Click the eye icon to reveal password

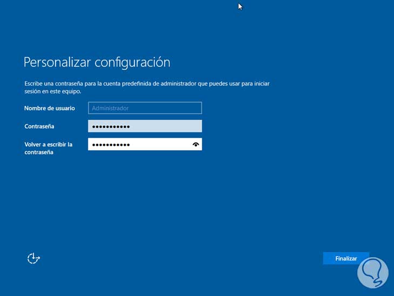tap(195, 145)
